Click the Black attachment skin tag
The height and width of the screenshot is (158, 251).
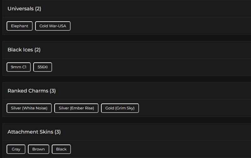pos(61,149)
